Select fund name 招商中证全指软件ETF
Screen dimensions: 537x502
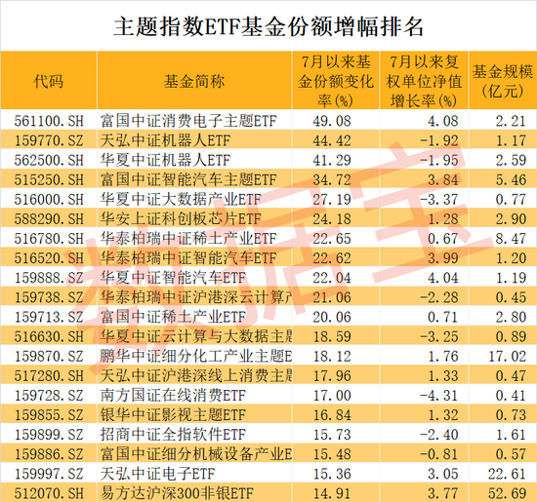(x=173, y=435)
